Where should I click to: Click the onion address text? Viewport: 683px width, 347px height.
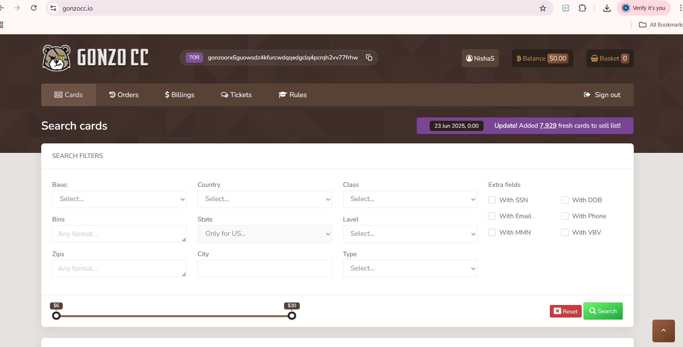click(283, 58)
